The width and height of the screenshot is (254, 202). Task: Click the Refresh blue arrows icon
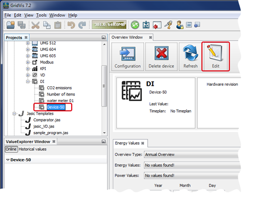[190, 53]
